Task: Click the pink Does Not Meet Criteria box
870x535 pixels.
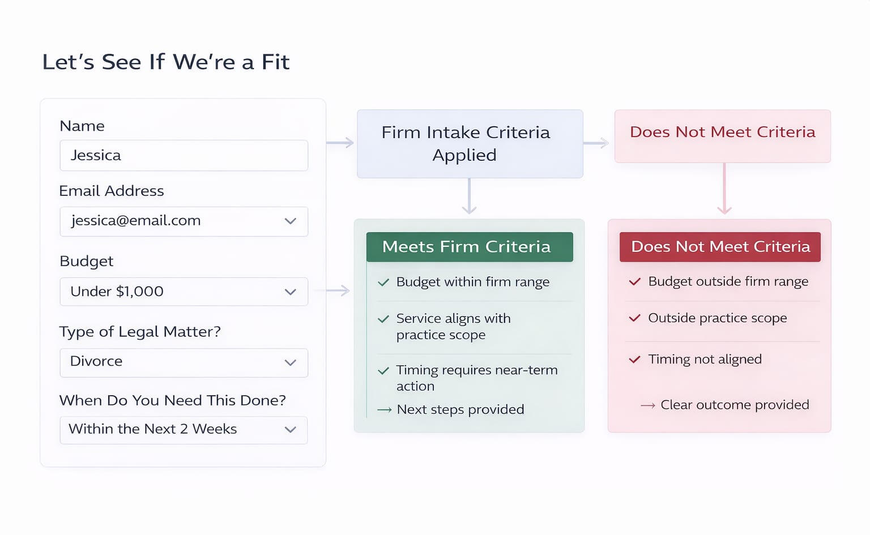Action: (x=722, y=136)
